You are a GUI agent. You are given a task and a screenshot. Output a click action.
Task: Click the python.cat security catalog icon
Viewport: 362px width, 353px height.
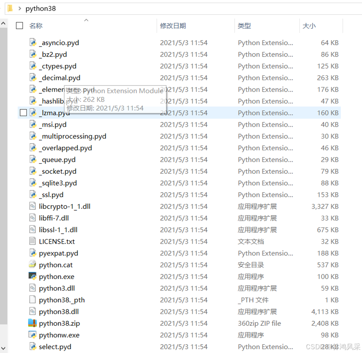33,265
